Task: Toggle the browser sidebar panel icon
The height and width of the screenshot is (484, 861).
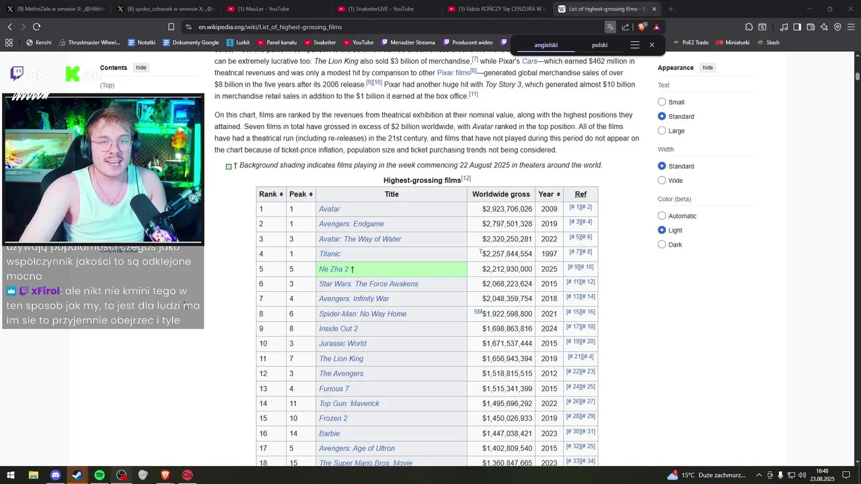Action: click(x=797, y=27)
